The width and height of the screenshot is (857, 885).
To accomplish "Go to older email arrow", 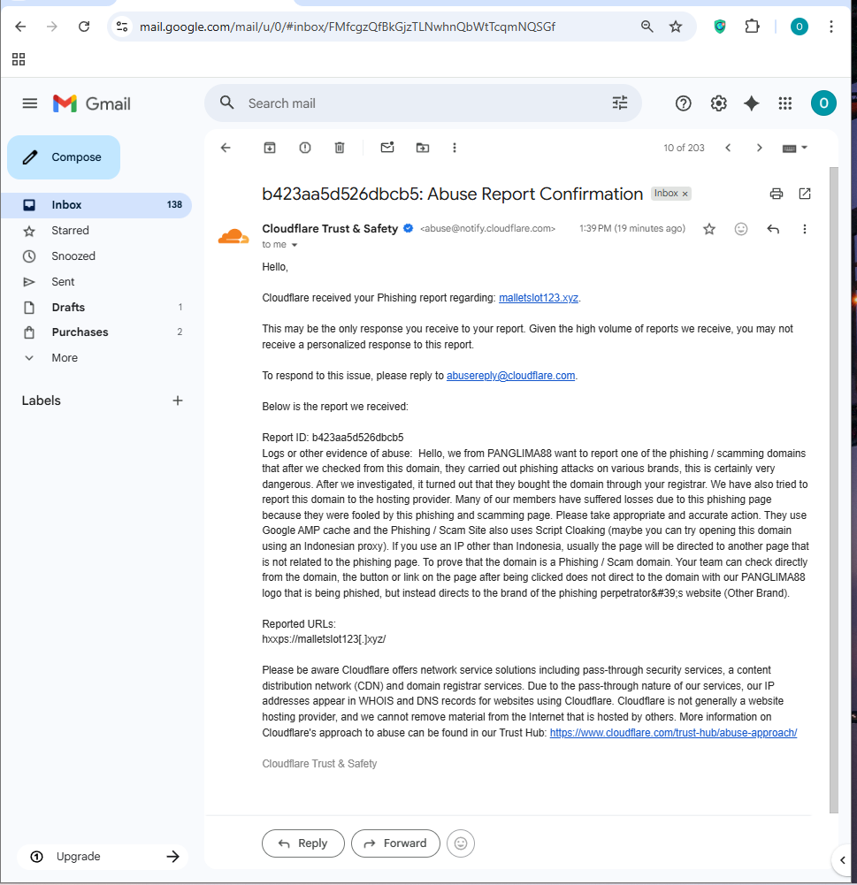I will coord(760,148).
